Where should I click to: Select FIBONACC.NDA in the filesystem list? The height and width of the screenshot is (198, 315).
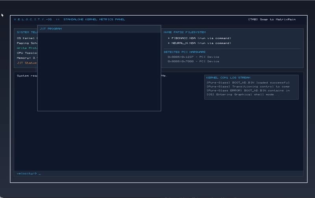tap(201, 38)
